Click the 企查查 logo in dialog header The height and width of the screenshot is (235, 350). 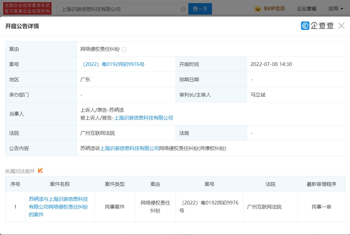(317, 26)
